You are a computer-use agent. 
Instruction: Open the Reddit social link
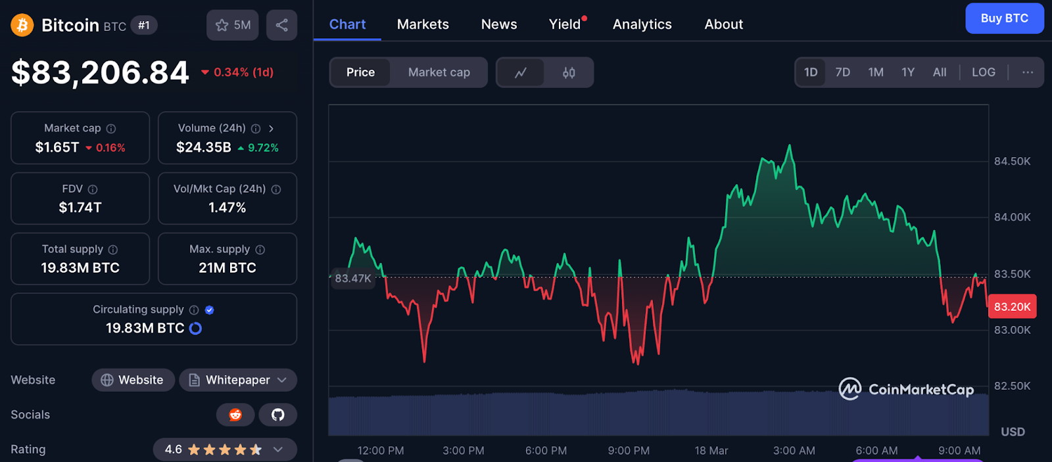click(x=235, y=415)
